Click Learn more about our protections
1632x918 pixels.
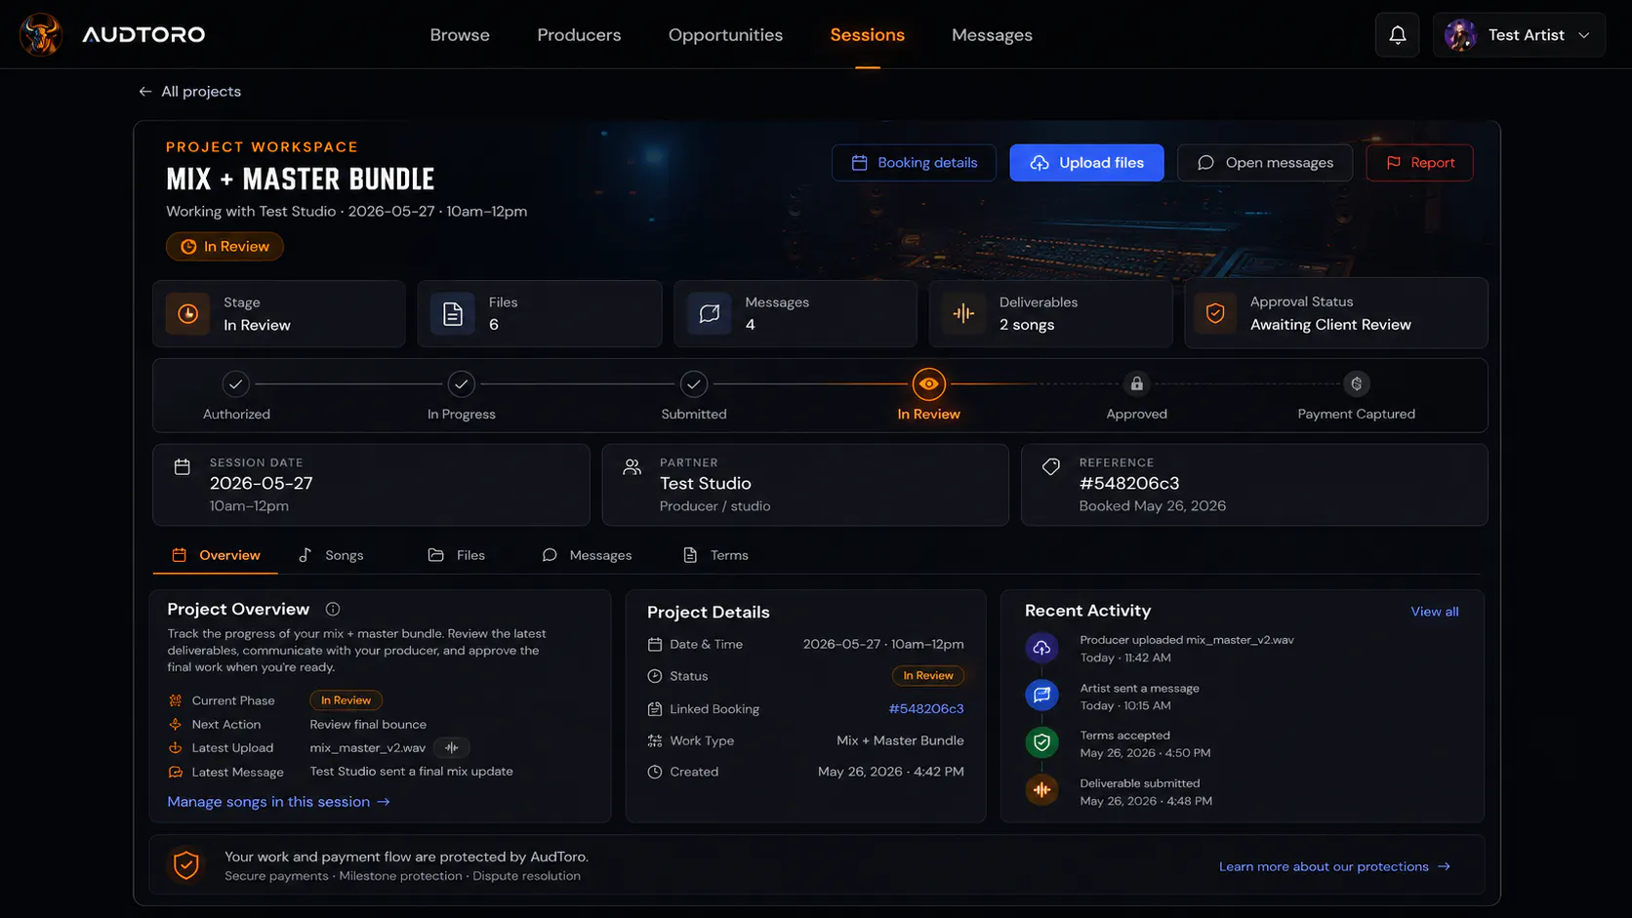click(x=1334, y=866)
